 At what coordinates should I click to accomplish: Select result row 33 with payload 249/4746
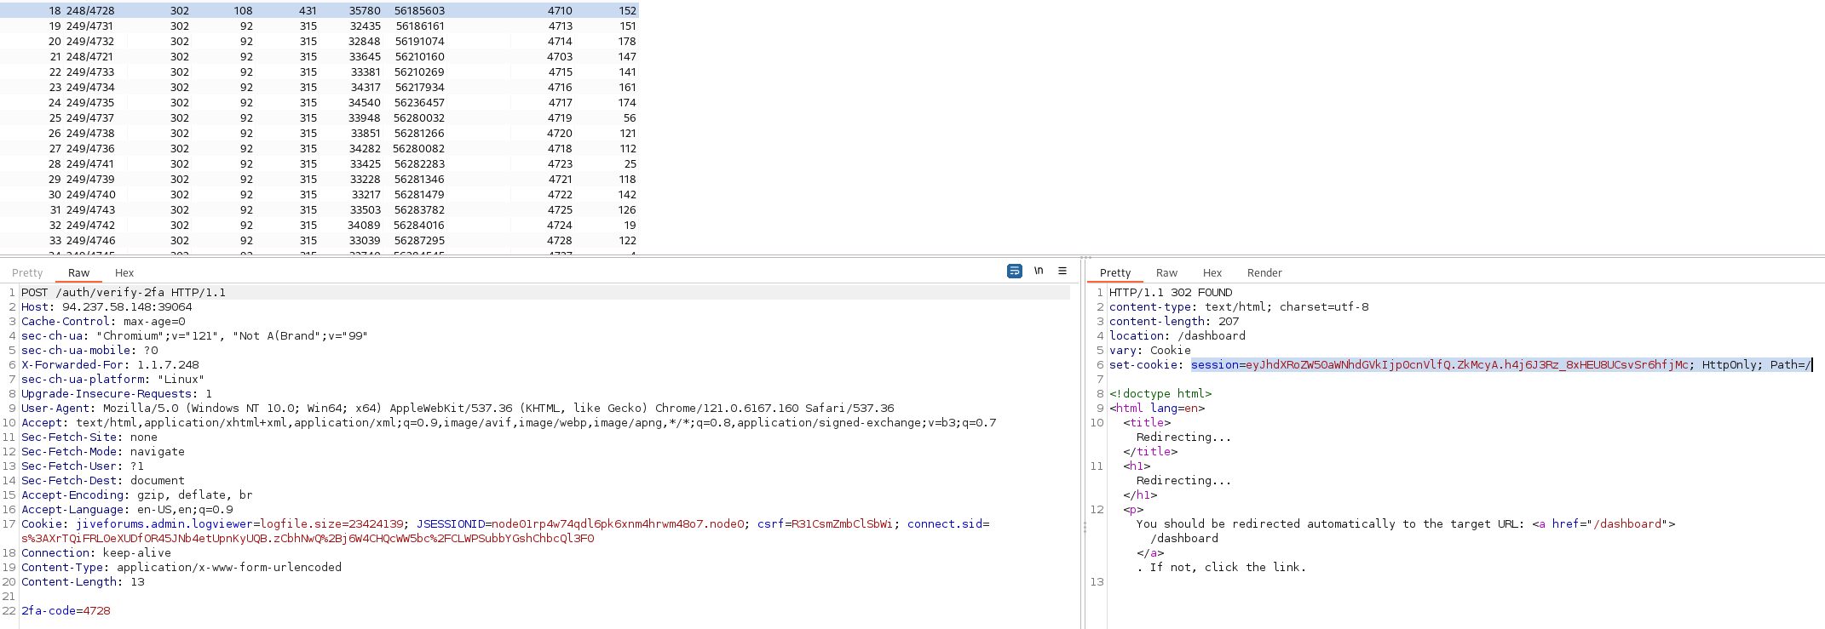(320, 240)
